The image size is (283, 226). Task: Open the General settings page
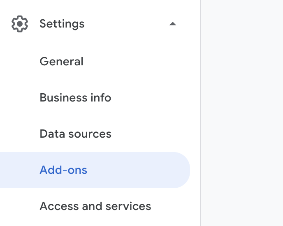[x=61, y=62]
